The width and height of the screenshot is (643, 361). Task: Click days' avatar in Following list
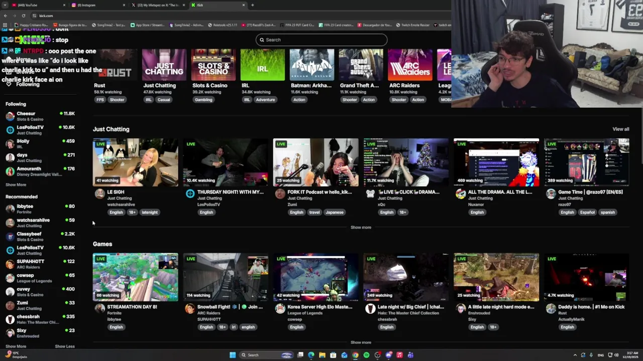(x=10, y=157)
